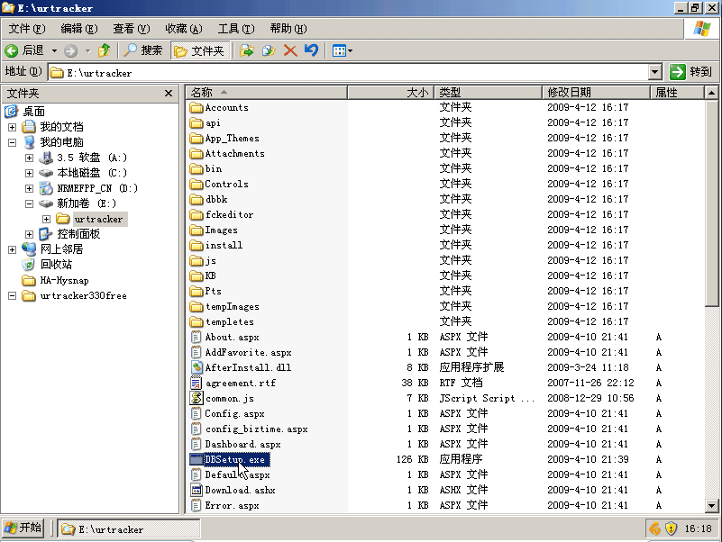Open the 工具(T) menu
The image size is (722, 542).
point(236,29)
